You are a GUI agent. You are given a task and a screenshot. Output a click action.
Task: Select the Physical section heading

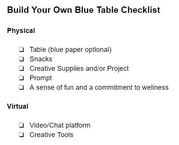click(21, 31)
